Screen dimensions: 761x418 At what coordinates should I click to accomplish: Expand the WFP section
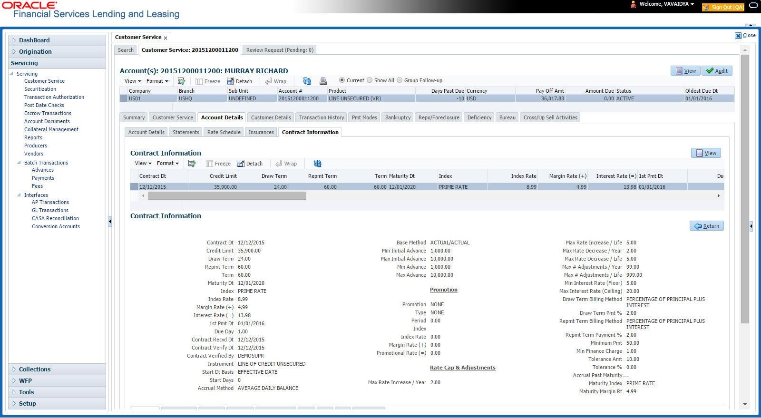(57, 381)
